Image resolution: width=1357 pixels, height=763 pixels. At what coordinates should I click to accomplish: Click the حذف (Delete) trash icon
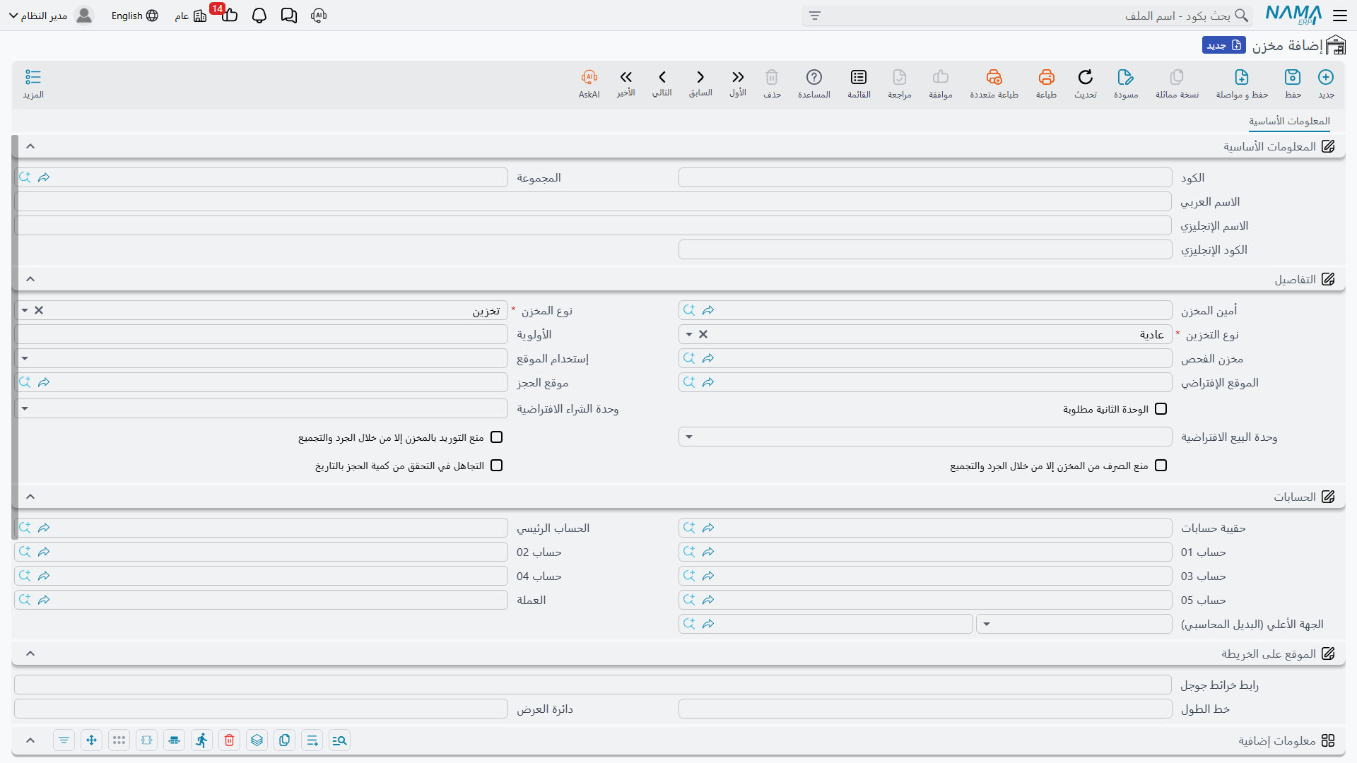click(772, 77)
